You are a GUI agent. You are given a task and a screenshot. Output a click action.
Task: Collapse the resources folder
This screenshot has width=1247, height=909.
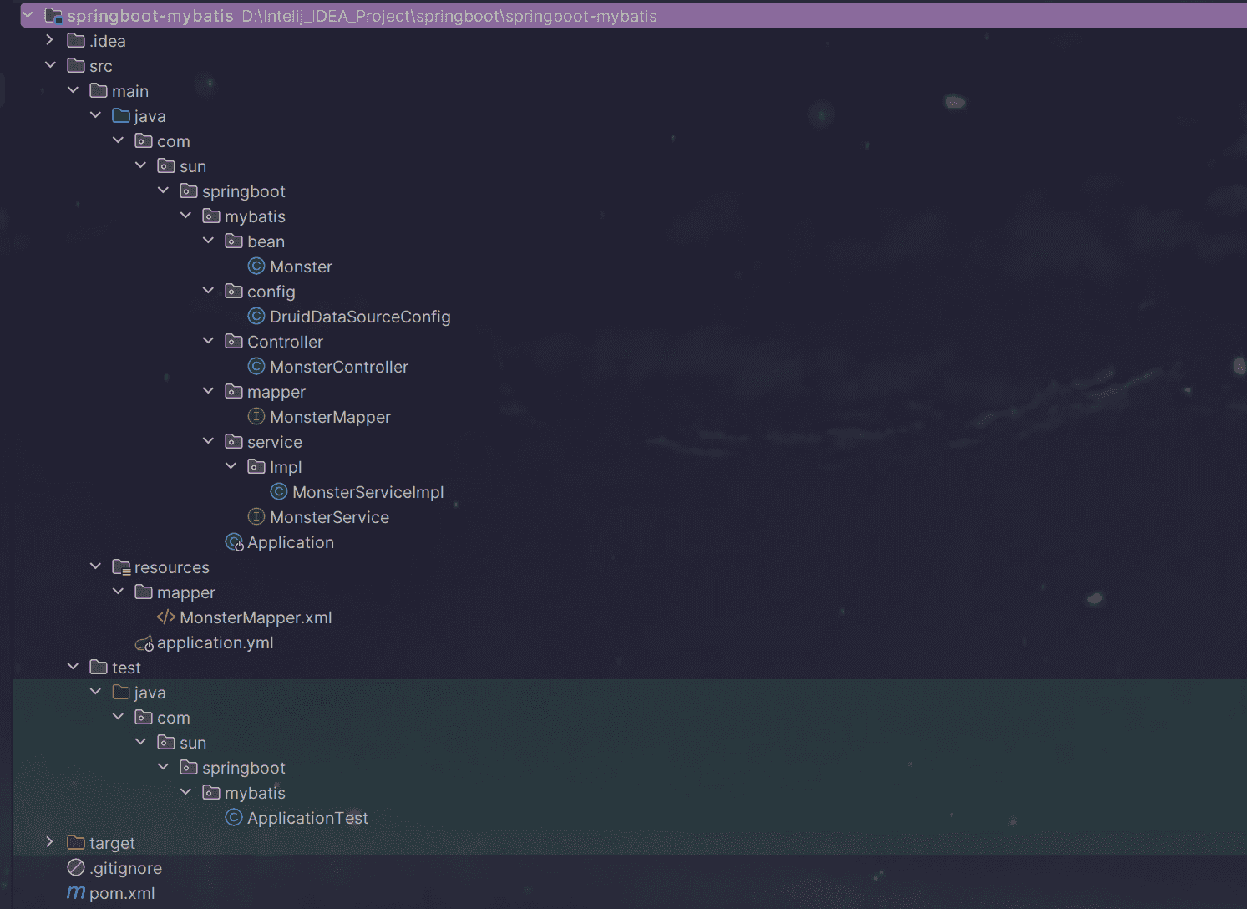[96, 566]
